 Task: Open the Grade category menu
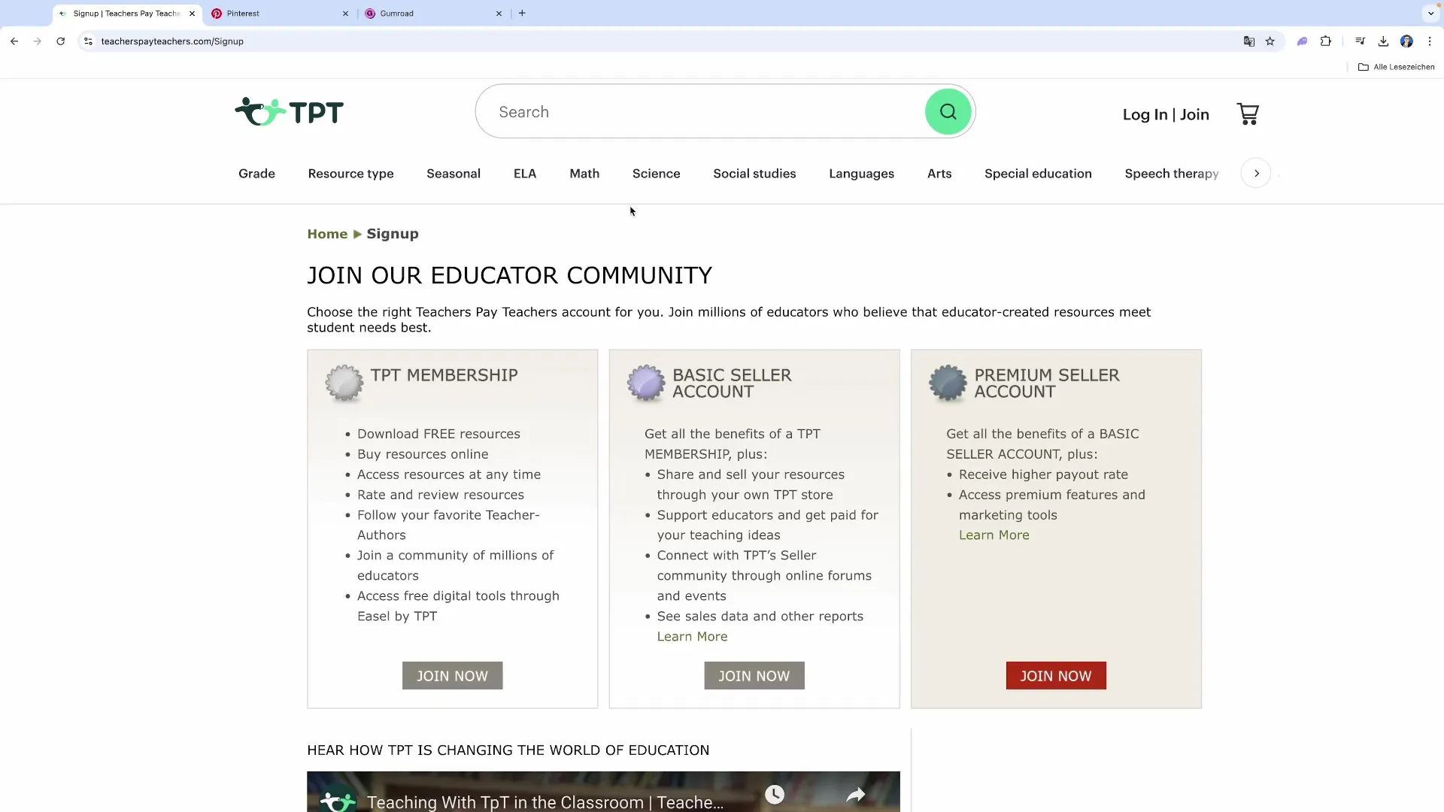(256, 174)
